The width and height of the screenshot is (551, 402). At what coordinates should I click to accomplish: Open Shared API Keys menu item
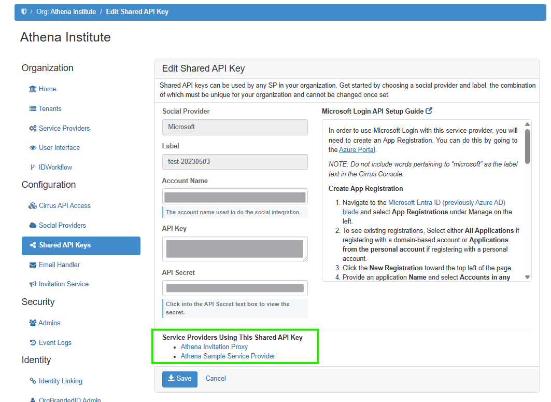point(65,245)
